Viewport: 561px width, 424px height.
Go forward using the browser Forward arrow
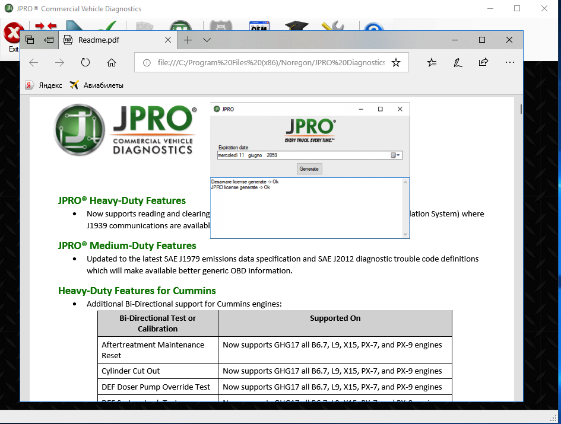pyautogui.click(x=59, y=63)
